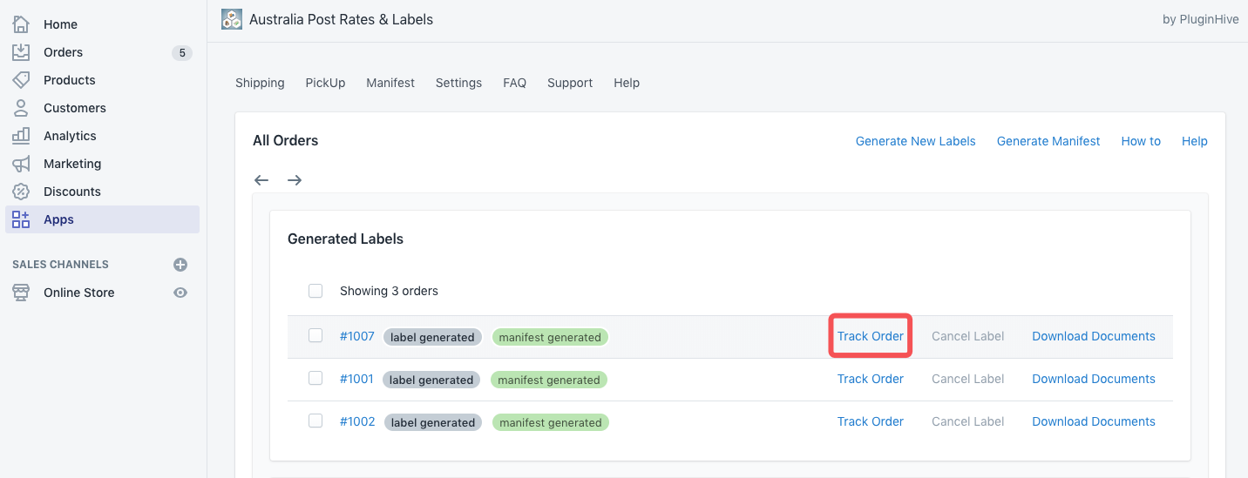Click the Analytics bar chart icon
The width and height of the screenshot is (1248, 478).
click(21, 136)
